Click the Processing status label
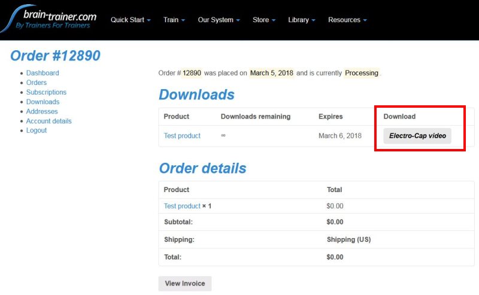 pos(362,73)
